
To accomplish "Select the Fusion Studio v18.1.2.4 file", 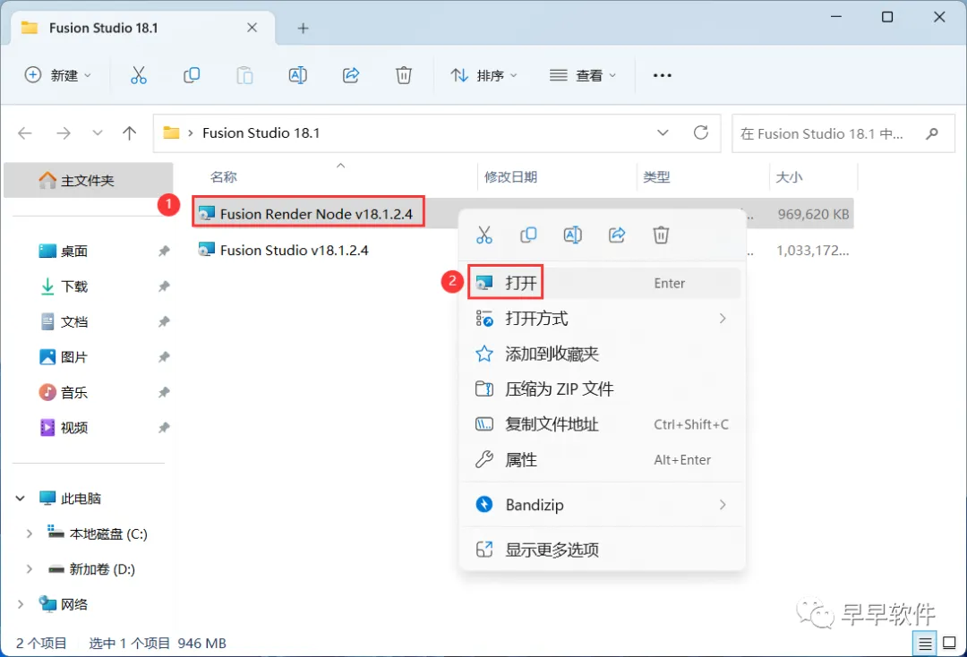I will 294,251.
